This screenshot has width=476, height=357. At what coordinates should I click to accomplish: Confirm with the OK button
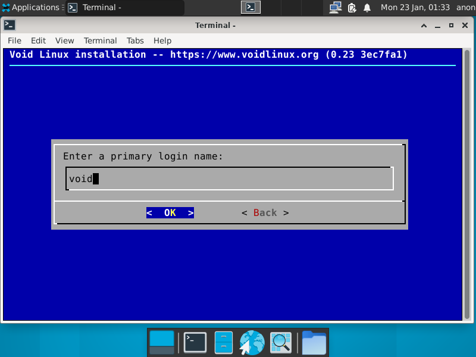click(170, 213)
